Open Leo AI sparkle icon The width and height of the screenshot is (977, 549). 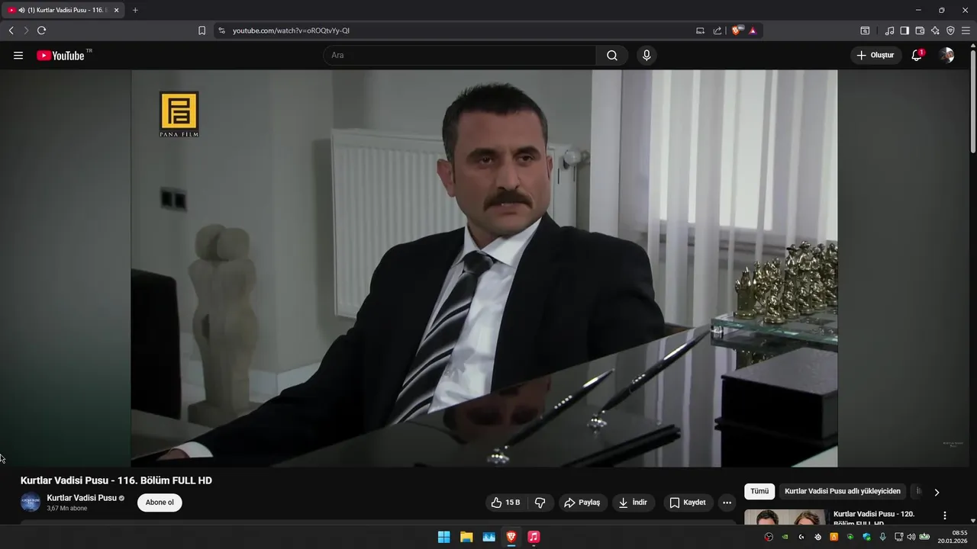click(x=935, y=30)
